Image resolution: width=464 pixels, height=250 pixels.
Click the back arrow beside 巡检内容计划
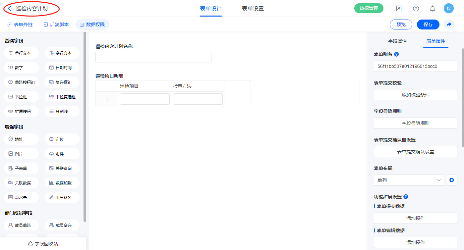(10, 9)
